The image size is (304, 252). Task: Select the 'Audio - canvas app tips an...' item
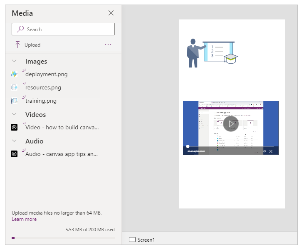point(62,154)
